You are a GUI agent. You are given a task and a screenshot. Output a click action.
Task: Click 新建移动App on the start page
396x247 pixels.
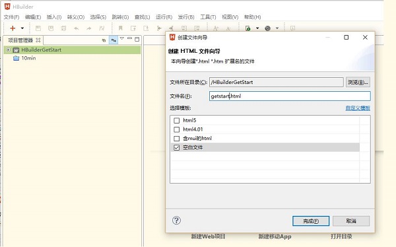(x=275, y=236)
